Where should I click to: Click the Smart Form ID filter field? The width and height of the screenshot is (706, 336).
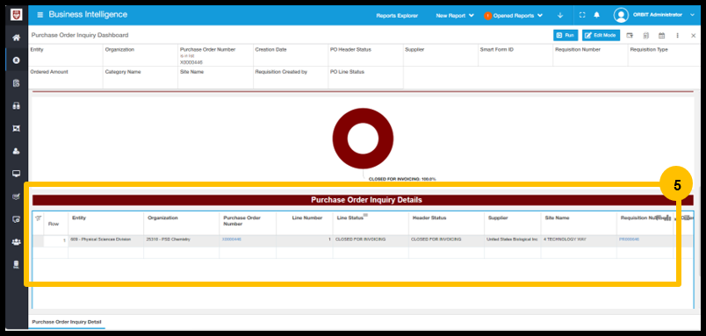click(x=515, y=55)
